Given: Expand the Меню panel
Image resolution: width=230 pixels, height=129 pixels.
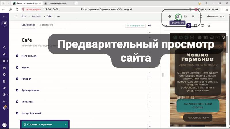Looking at the screenshot, I should point(17,67).
